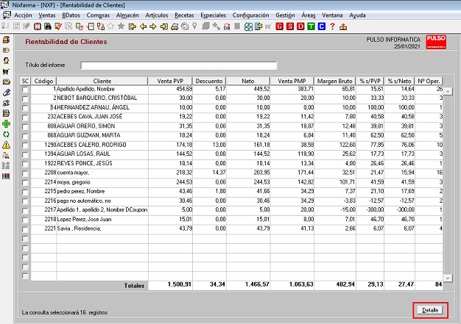
Task: Click margin value -15,00 in the table
Action: 348,210
